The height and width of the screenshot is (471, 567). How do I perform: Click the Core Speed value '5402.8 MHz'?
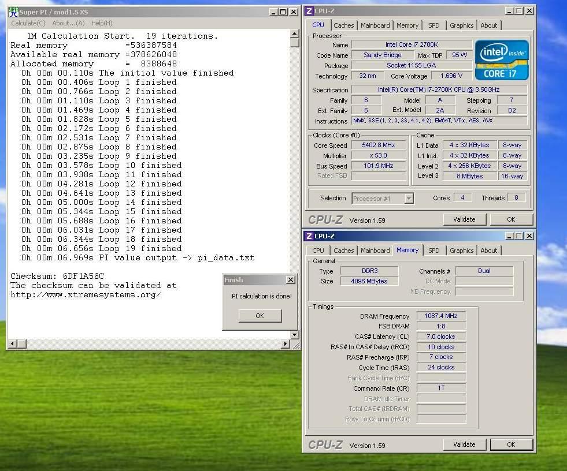(x=378, y=145)
